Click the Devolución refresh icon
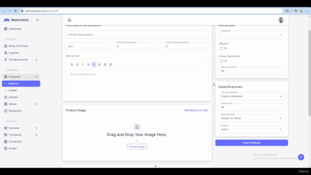This screenshot has width=311, height=175. click(5, 111)
